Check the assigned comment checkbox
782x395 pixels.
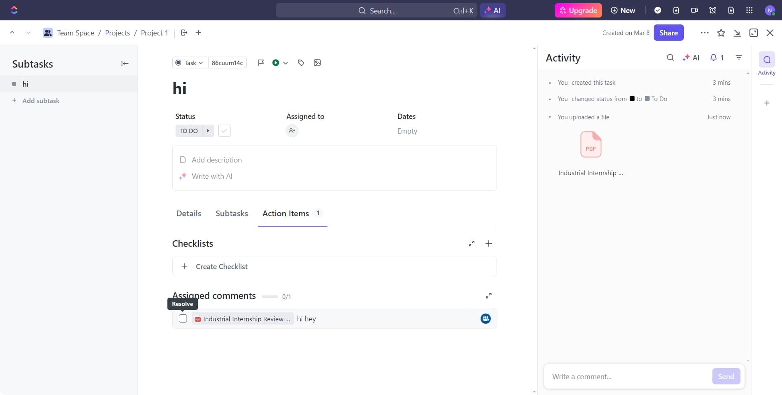click(x=182, y=318)
